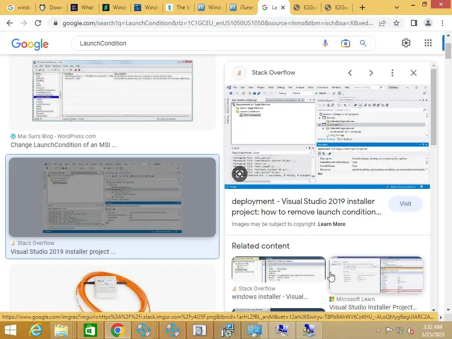Image resolution: width=452 pixels, height=339 pixels.
Task: Share this page icon in address bar
Action: 382,23
